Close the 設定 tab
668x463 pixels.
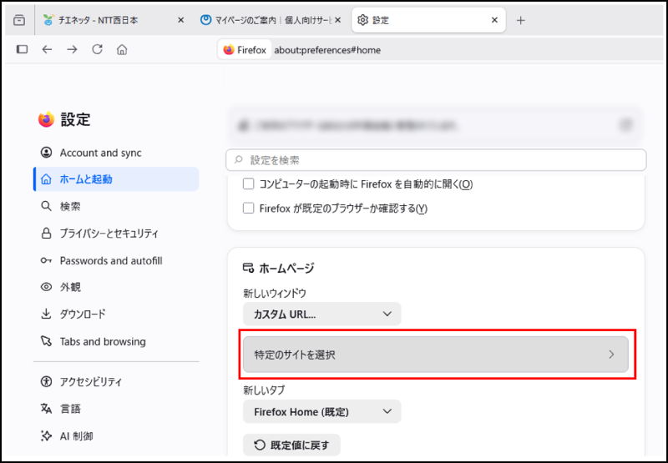coord(494,20)
